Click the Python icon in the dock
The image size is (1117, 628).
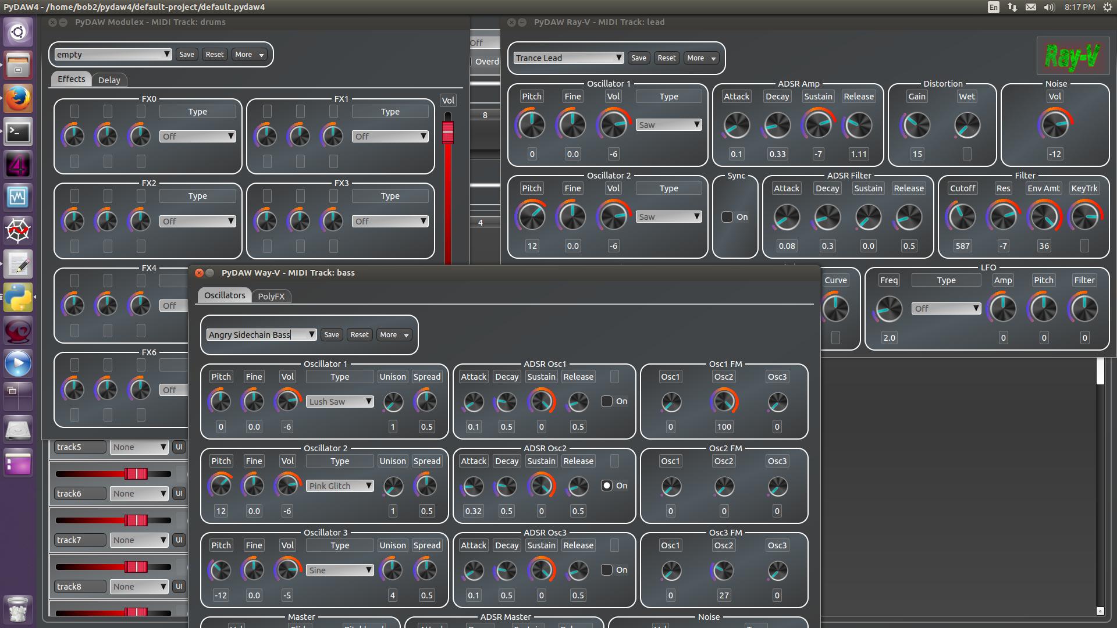tap(17, 297)
